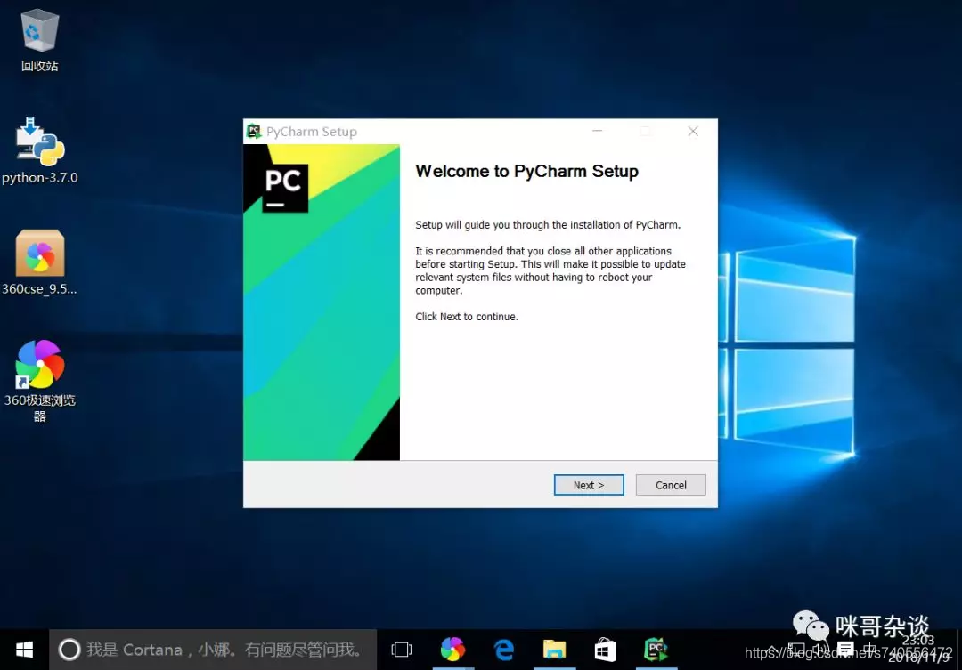The width and height of the screenshot is (962, 670).
Task: Select the Recycle Bin desktop icon
Action: tap(39, 40)
